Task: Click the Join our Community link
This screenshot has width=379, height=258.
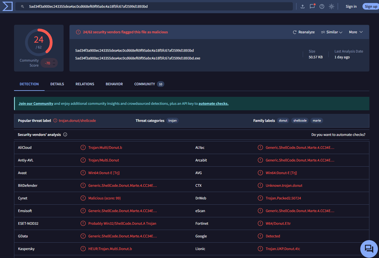Action: (x=36, y=104)
